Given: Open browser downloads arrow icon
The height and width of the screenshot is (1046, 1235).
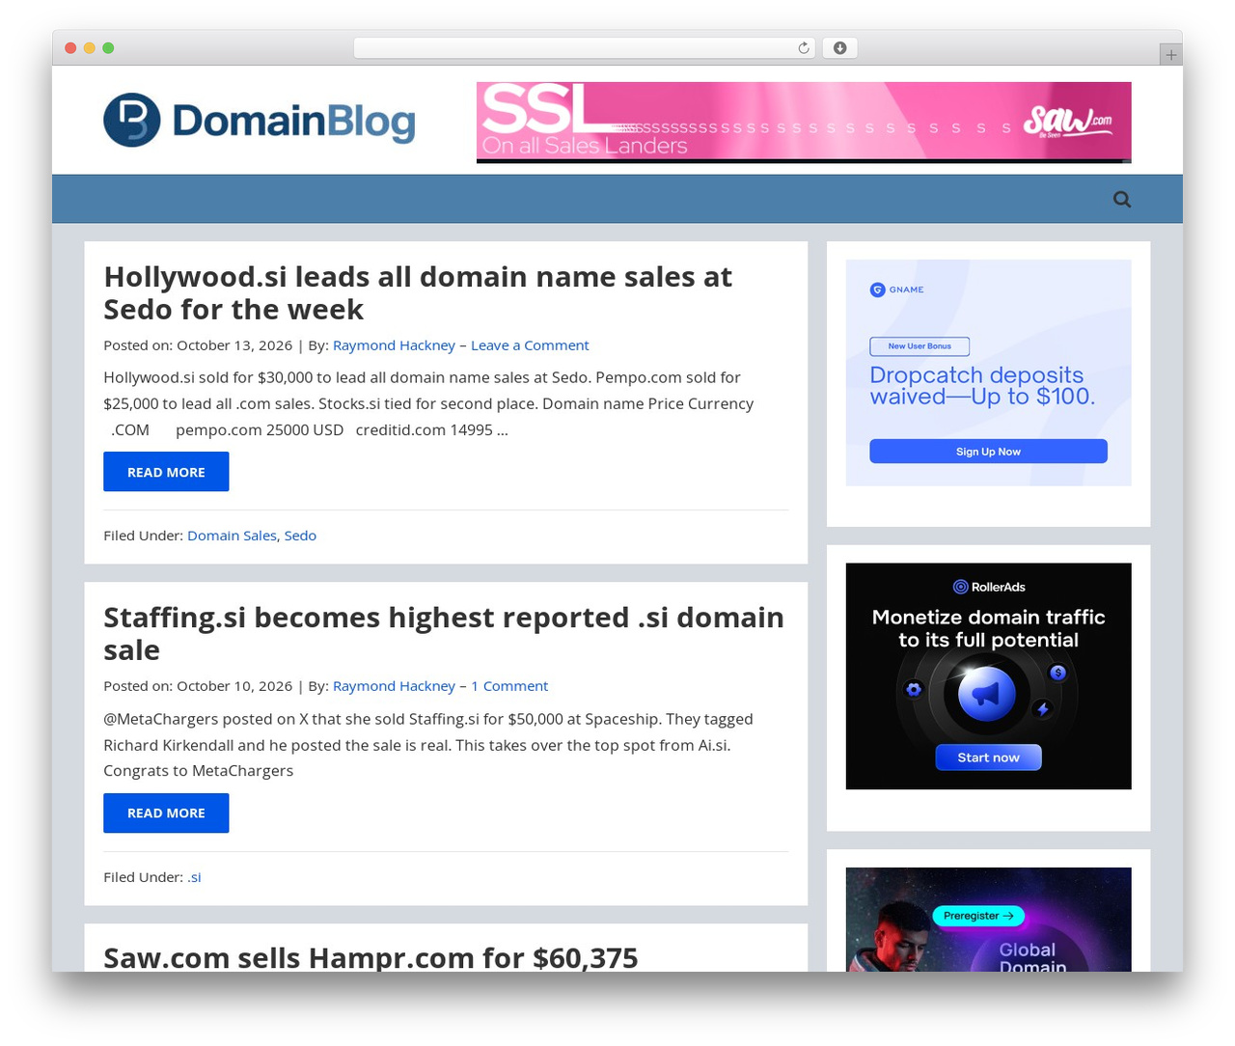Looking at the screenshot, I should [839, 48].
